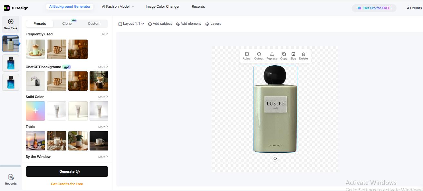Expand All frequently used presets
423x191 pixels.
pyautogui.click(x=105, y=34)
